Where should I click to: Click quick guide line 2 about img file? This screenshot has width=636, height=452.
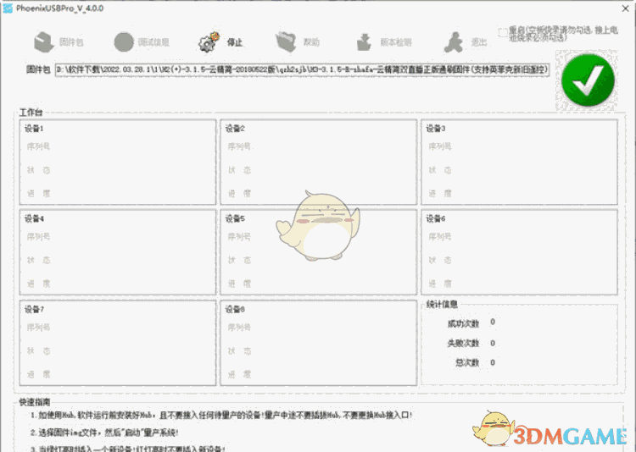pos(104,433)
